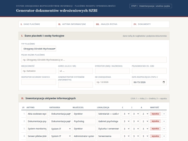
Task: Click the Miejscowość input field
Action: point(39,71)
